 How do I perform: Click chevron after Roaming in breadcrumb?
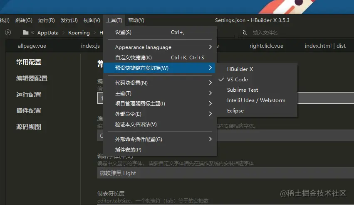94,33
